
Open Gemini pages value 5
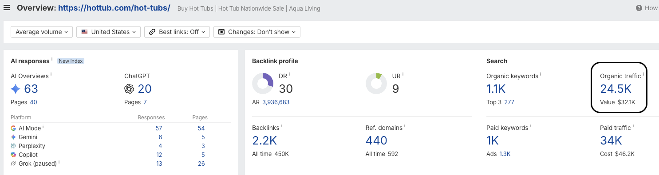pos(203,137)
